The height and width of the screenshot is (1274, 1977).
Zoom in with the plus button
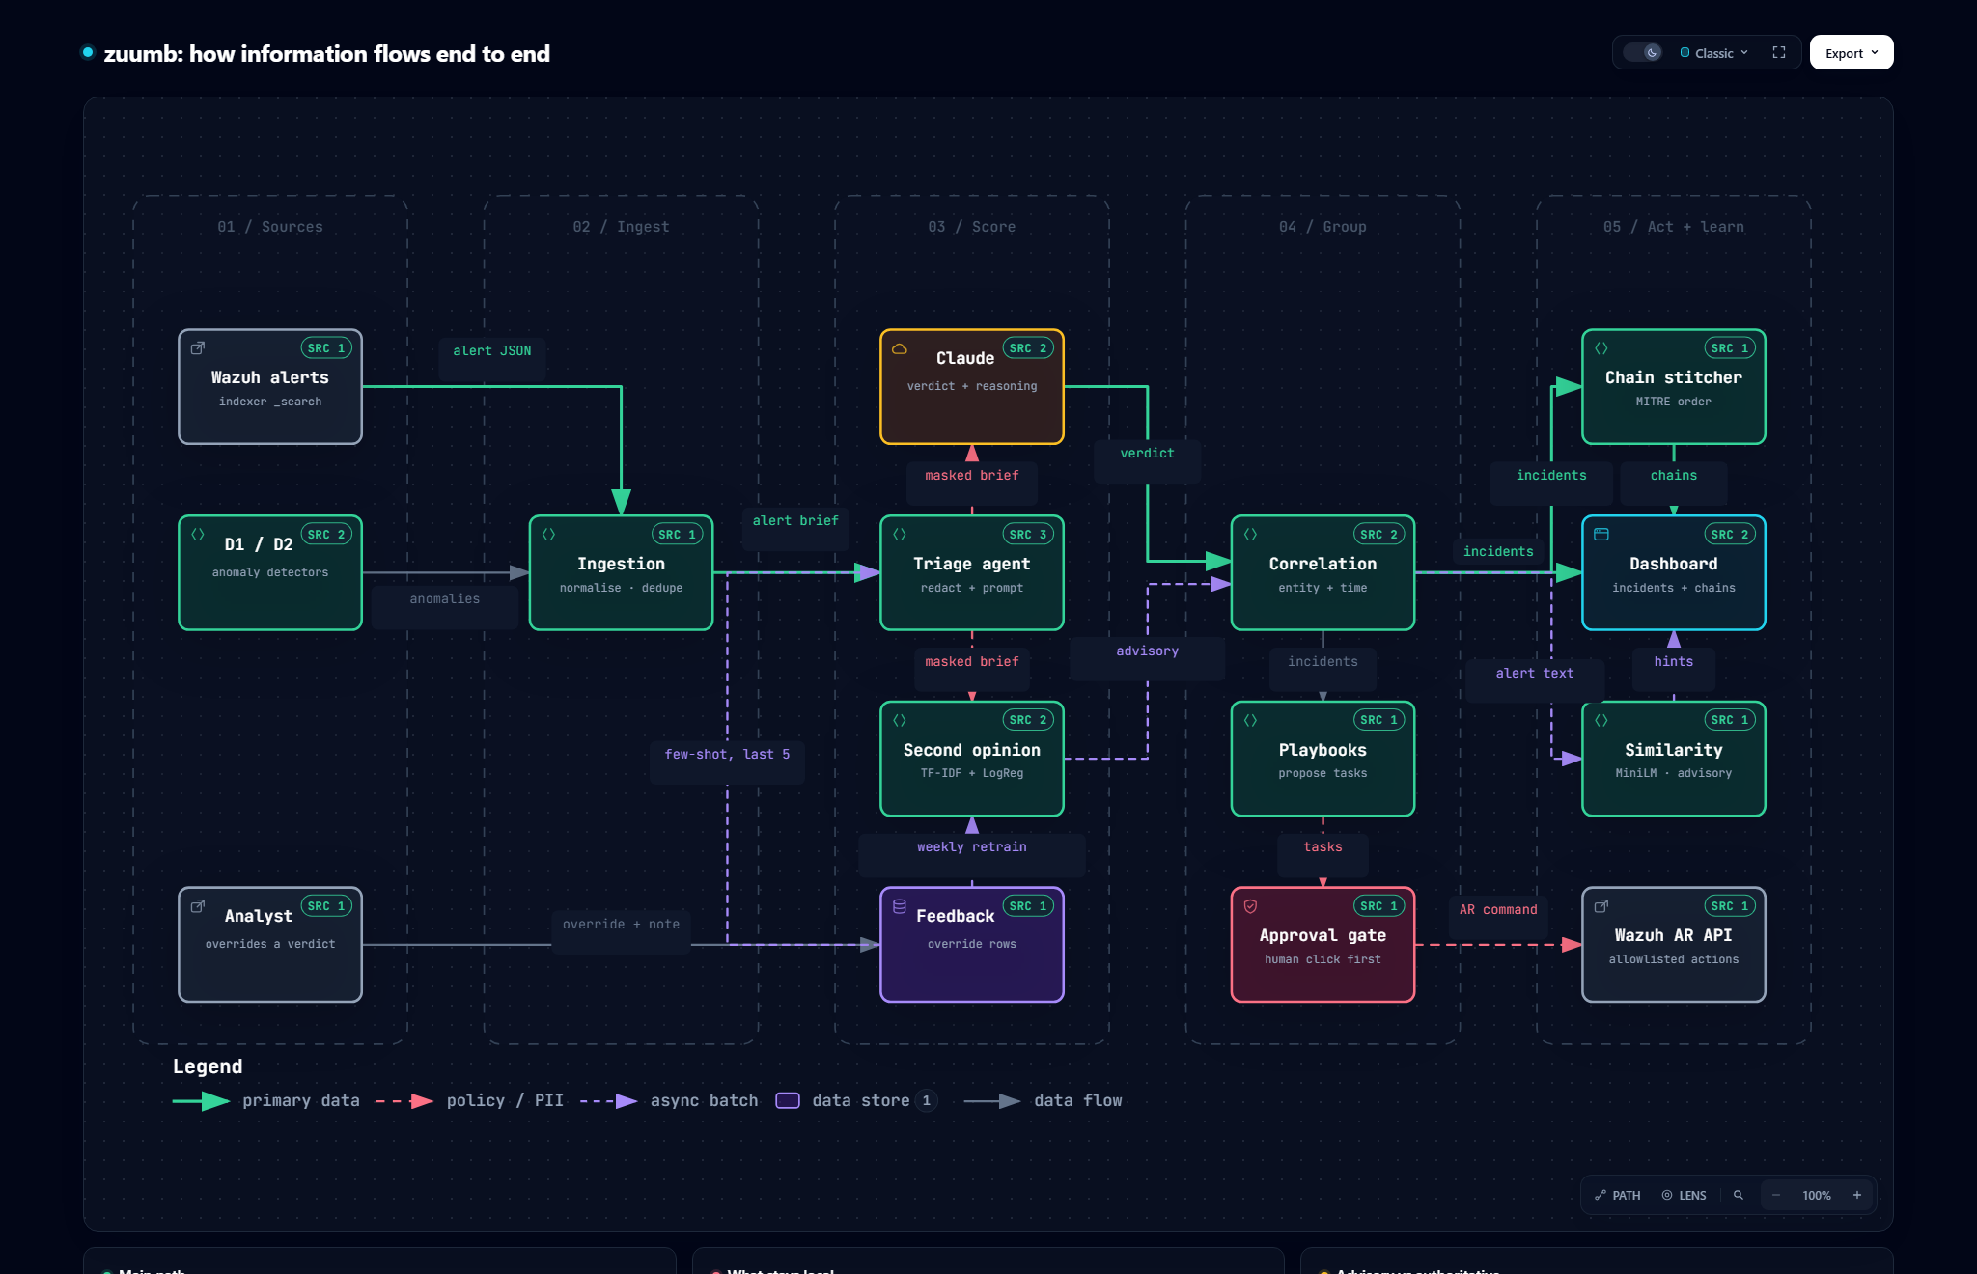1857,1195
